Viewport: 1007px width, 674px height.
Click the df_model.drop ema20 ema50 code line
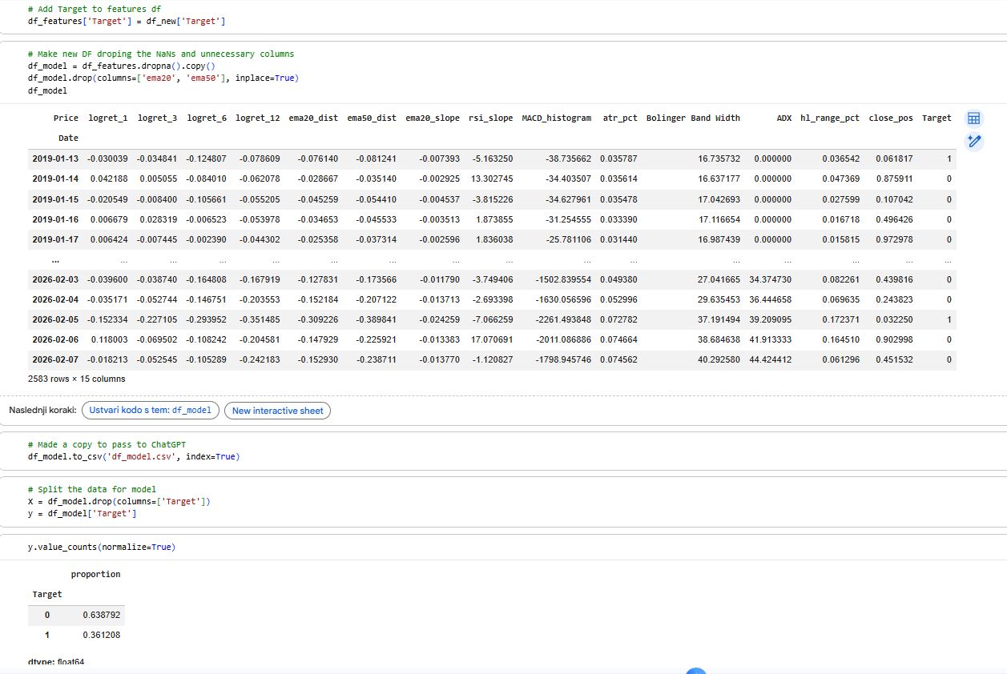[x=163, y=78]
